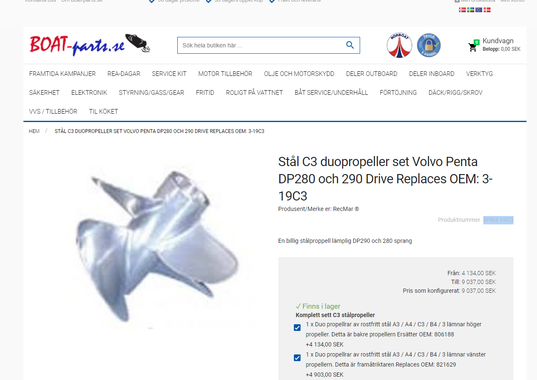
Task: Click the BOAT-parts.se logo
Action: [90, 45]
